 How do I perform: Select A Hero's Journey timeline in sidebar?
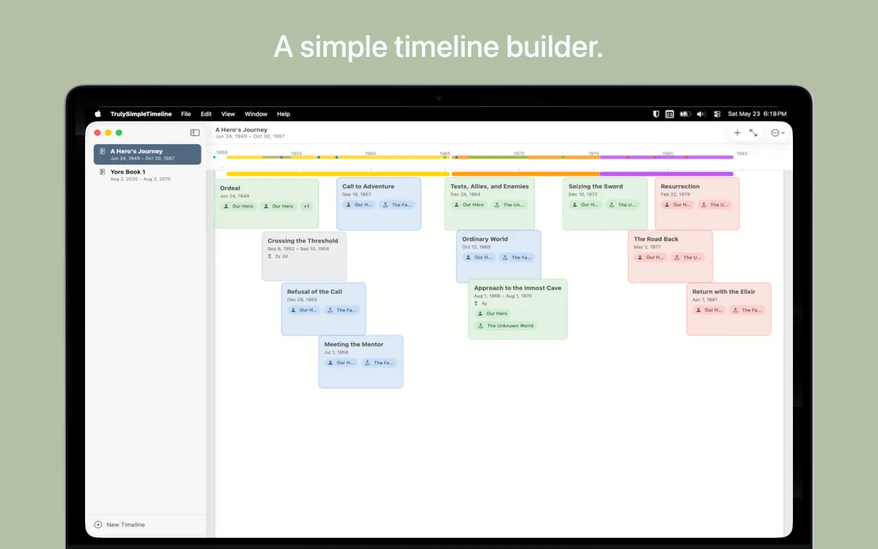[147, 154]
